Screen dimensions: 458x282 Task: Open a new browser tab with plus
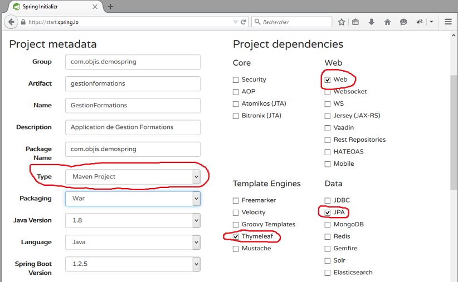(110, 7)
